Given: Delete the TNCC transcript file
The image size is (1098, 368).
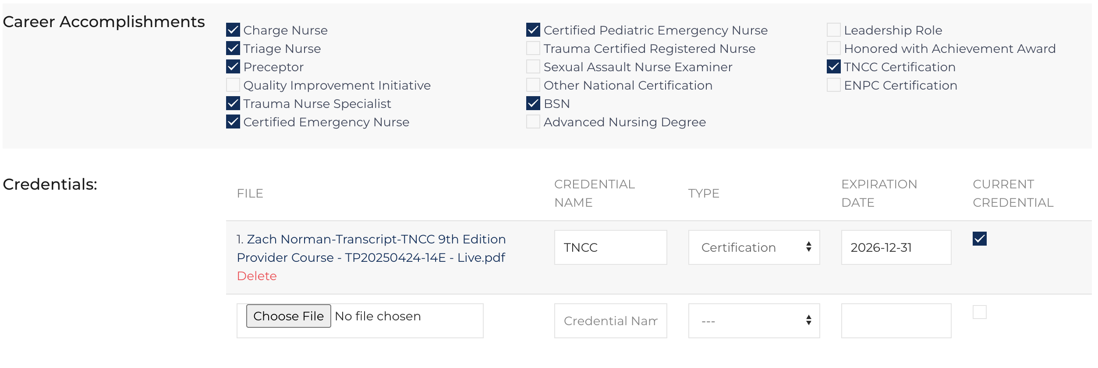Looking at the screenshot, I should click(x=257, y=276).
